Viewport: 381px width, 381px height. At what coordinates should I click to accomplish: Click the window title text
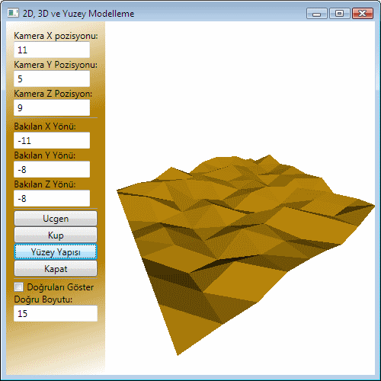coord(78,14)
